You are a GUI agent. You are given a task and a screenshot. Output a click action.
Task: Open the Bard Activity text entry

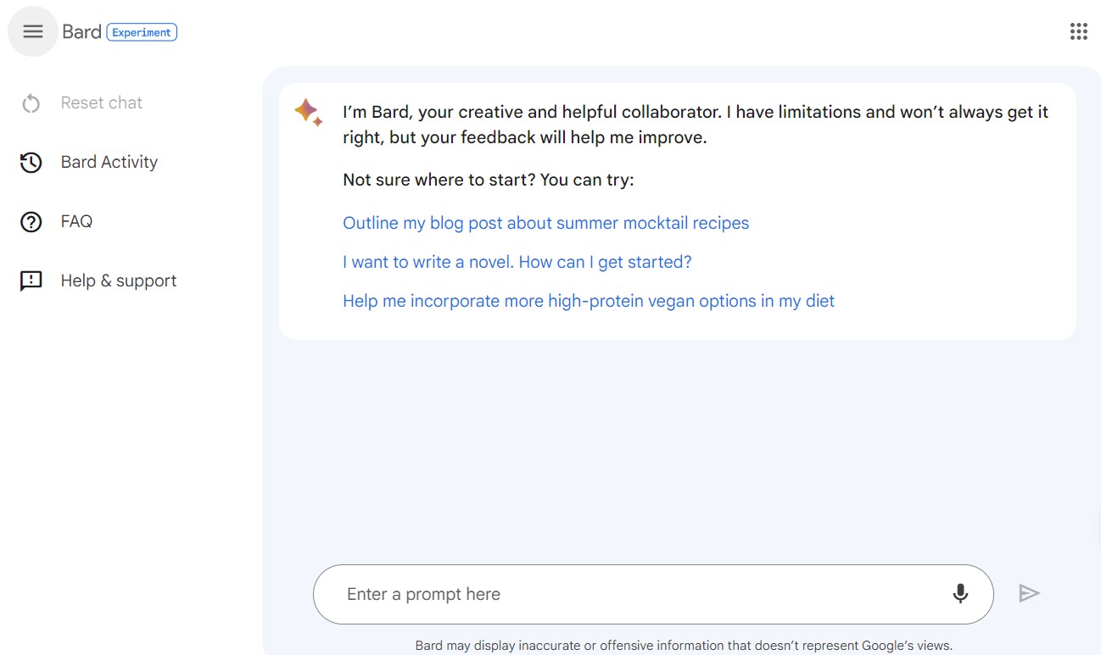pyautogui.click(x=109, y=163)
